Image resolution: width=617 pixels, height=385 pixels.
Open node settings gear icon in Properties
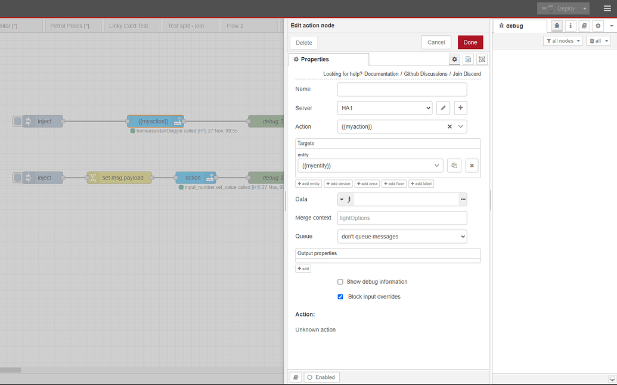454,59
